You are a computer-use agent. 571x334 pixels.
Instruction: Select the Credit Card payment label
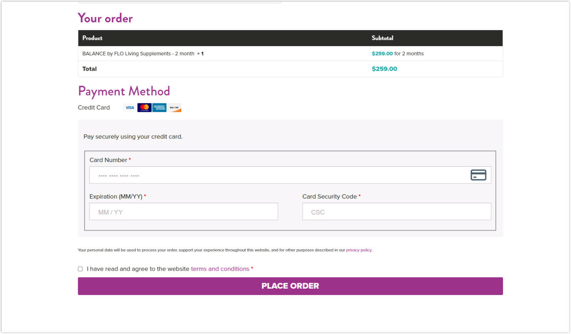tap(94, 107)
